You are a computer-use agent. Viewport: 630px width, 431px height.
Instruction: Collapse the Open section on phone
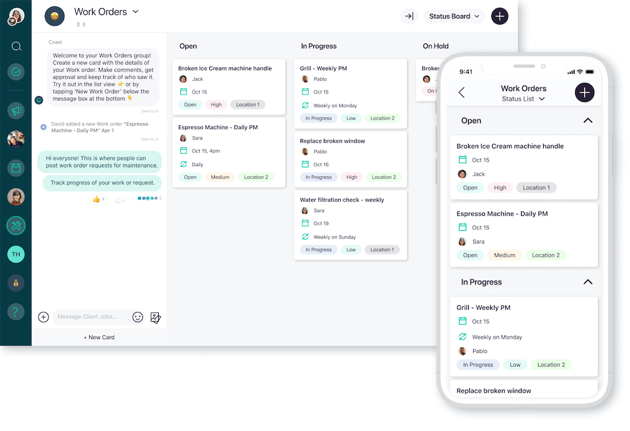(x=587, y=120)
